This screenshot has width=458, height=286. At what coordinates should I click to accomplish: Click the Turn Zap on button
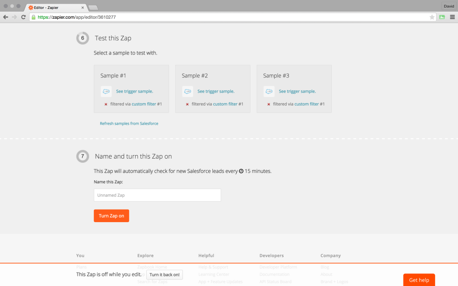point(111,216)
